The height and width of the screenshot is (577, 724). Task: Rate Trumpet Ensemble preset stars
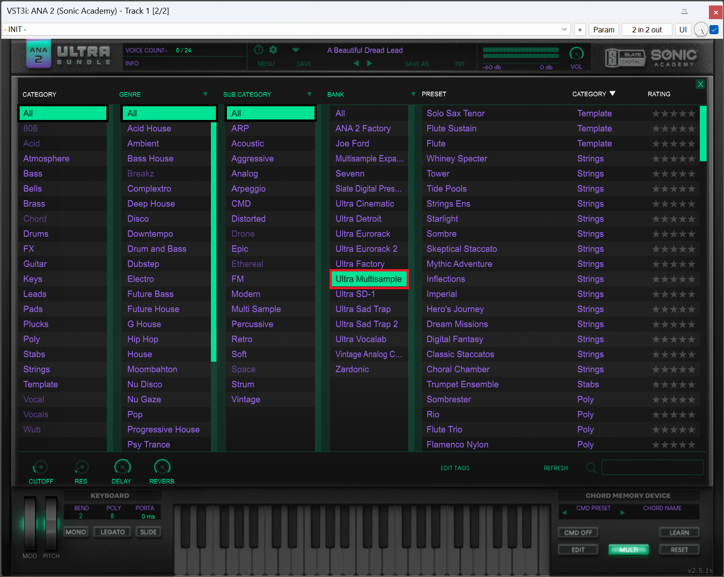[x=674, y=385]
